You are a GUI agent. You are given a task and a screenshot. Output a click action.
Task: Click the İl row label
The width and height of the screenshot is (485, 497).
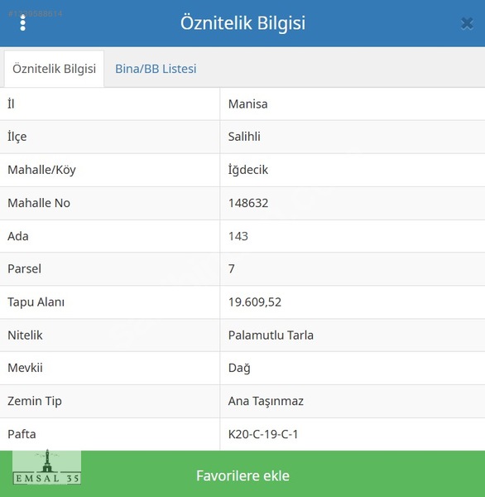pyautogui.click(x=11, y=104)
